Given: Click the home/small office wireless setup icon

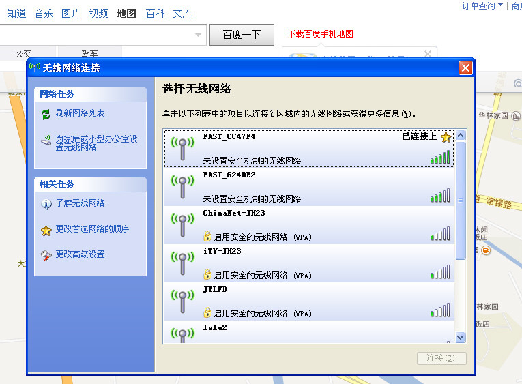Looking at the screenshot, I should (x=46, y=140).
